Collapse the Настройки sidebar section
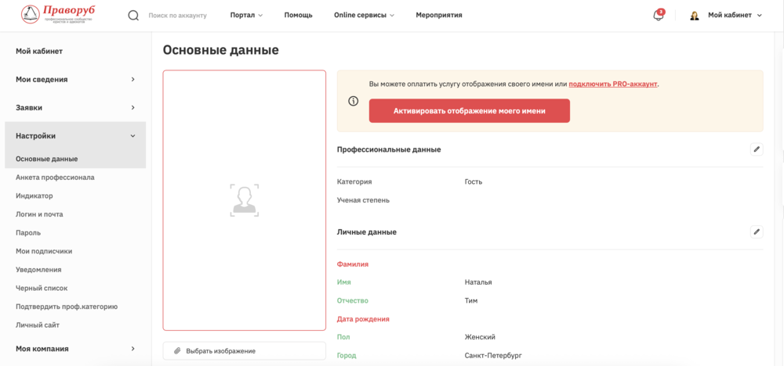Viewport: 784px width, 366px height. (75, 135)
